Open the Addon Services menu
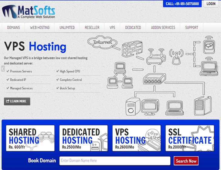The height and width of the screenshot is (170, 221). click(x=163, y=28)
